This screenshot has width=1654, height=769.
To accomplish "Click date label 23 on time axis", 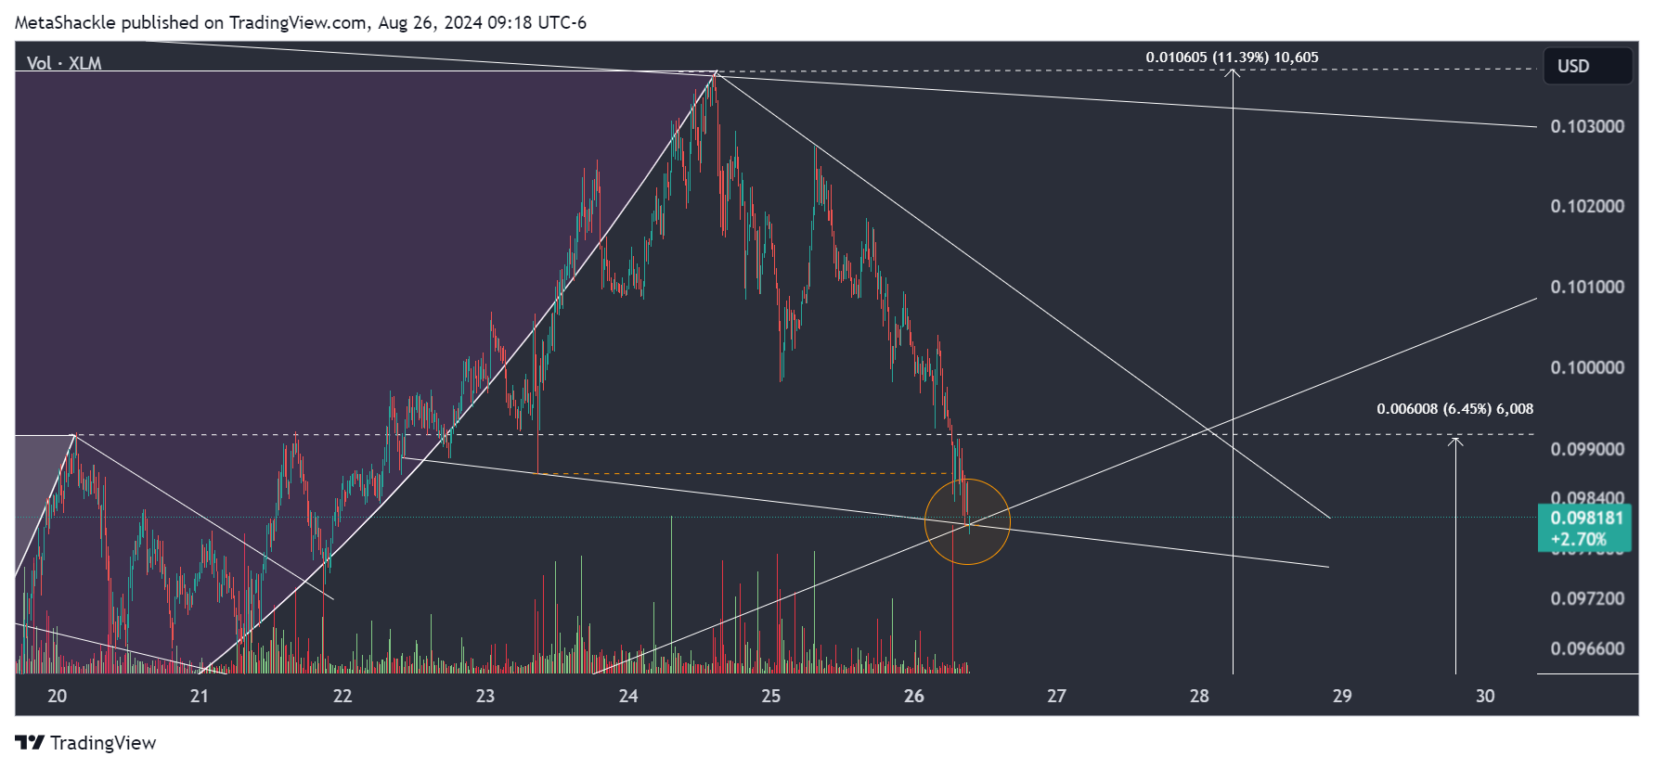I will click(x=485, y=696).
